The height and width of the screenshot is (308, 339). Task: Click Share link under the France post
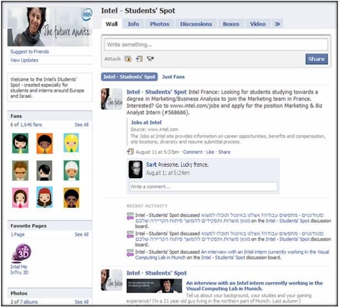(224, 152)
